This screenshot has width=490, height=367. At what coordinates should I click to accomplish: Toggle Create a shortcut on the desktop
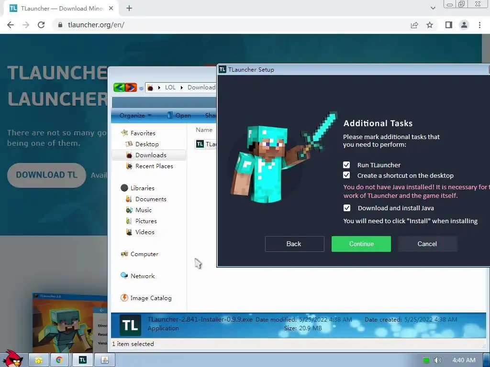346,175
